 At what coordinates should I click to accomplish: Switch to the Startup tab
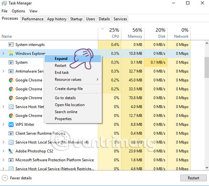point(76,19)
